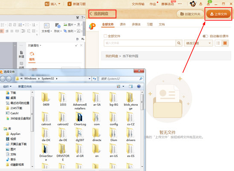Close the 对象属性 panel

(81, 45)
